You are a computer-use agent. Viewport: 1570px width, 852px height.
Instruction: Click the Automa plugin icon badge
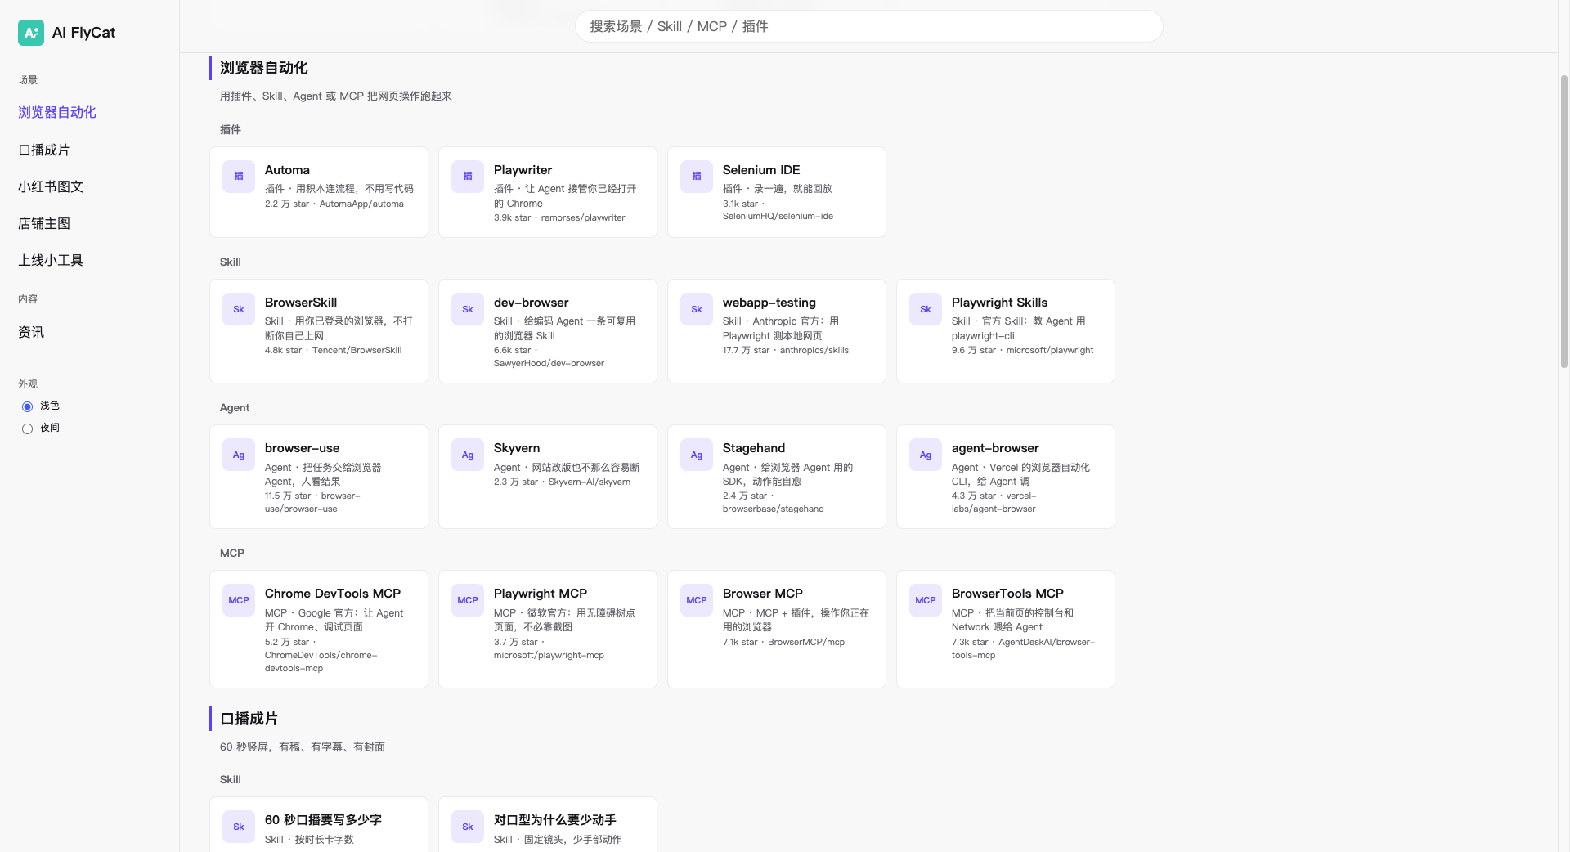[x=239, y=177]
